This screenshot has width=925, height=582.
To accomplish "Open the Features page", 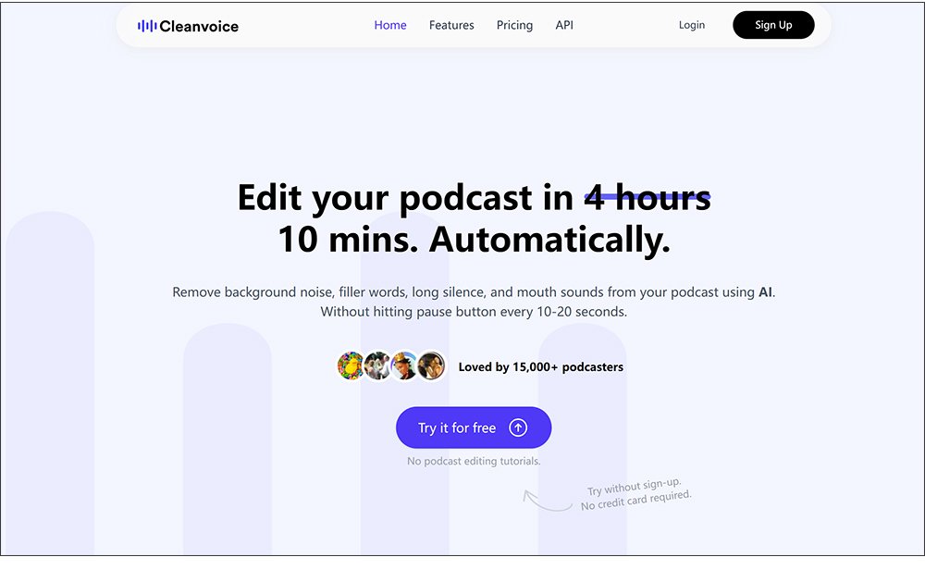I will tap(451, 25).
